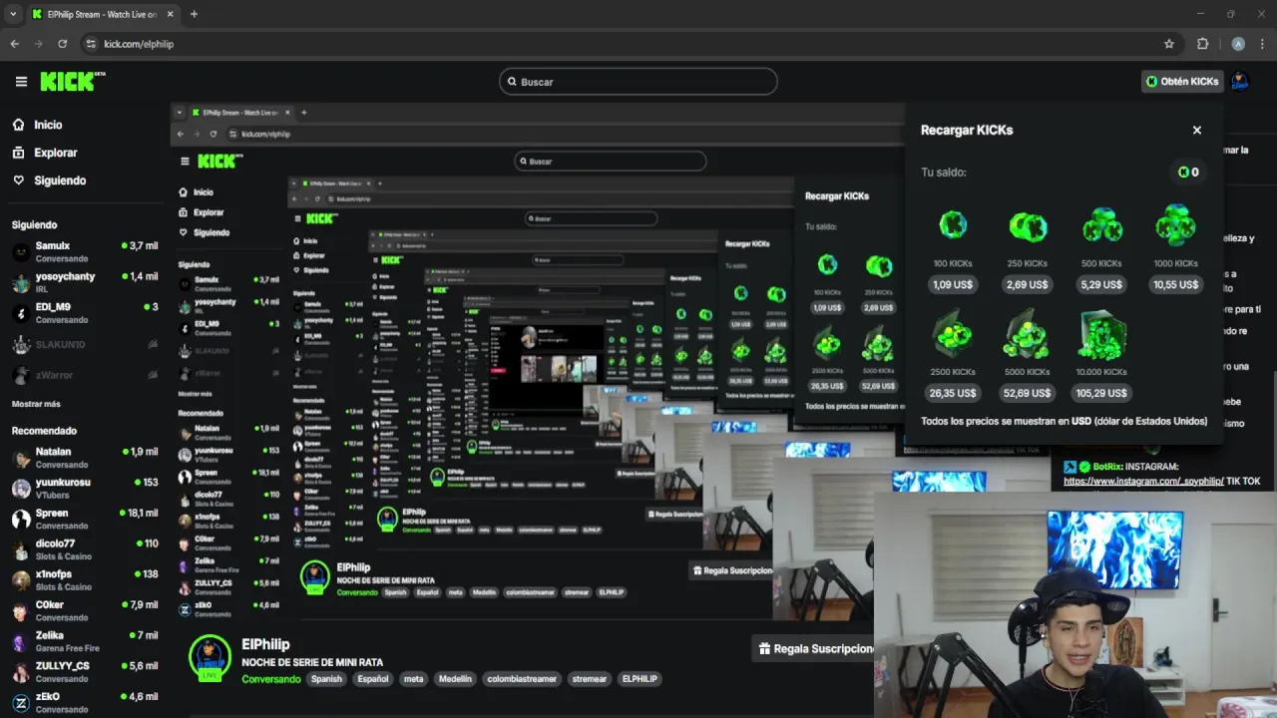Click the stremear tag

point(589,679)
